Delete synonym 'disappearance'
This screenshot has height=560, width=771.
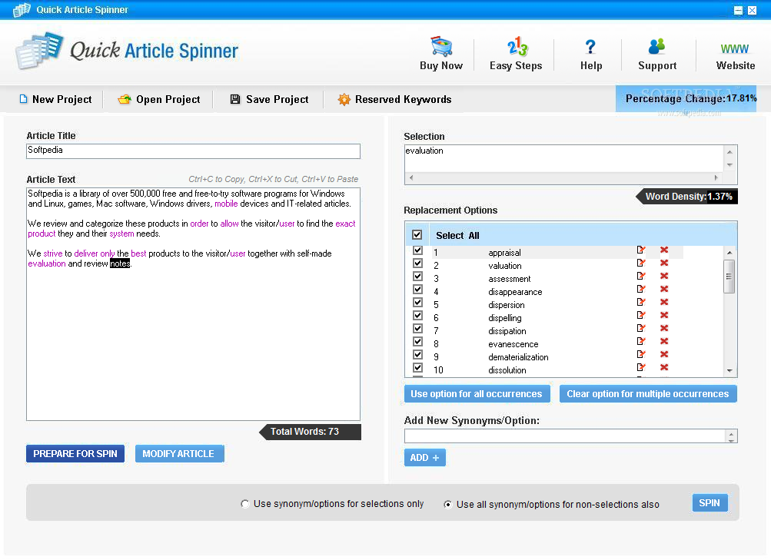point(664,289)
